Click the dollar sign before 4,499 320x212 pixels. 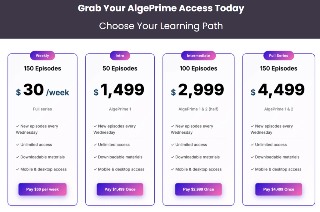pyautogui.click(x=253, y=92)
